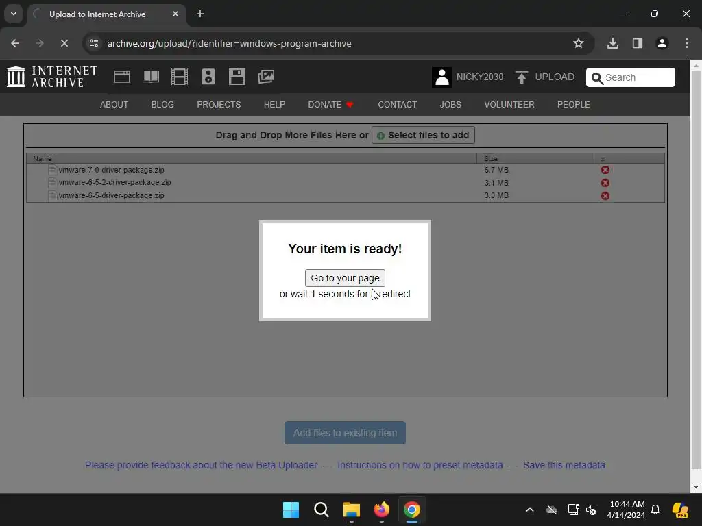Click the UPLOAD arrow icon
The width and height of the screenshot is (702, 526).
[521, 77]
